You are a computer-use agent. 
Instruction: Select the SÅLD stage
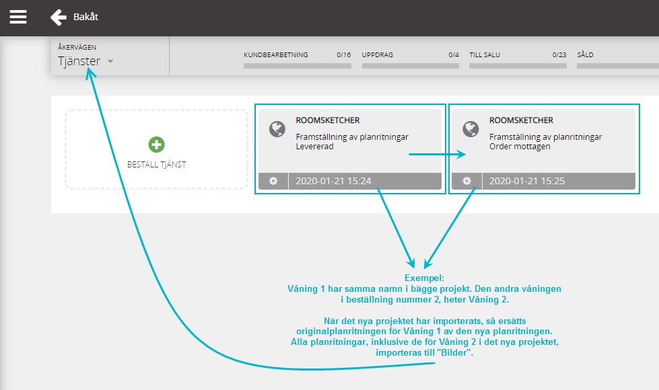[585, 55]
